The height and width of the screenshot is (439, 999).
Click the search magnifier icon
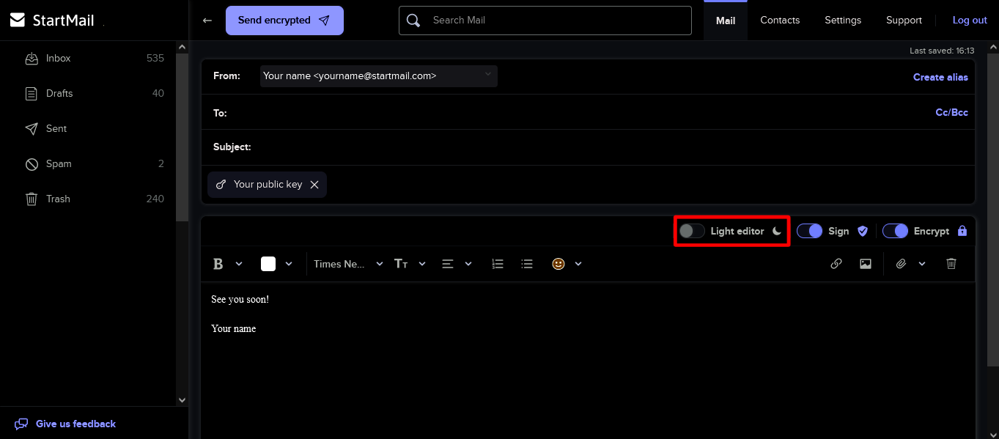[x=413, y=21]
